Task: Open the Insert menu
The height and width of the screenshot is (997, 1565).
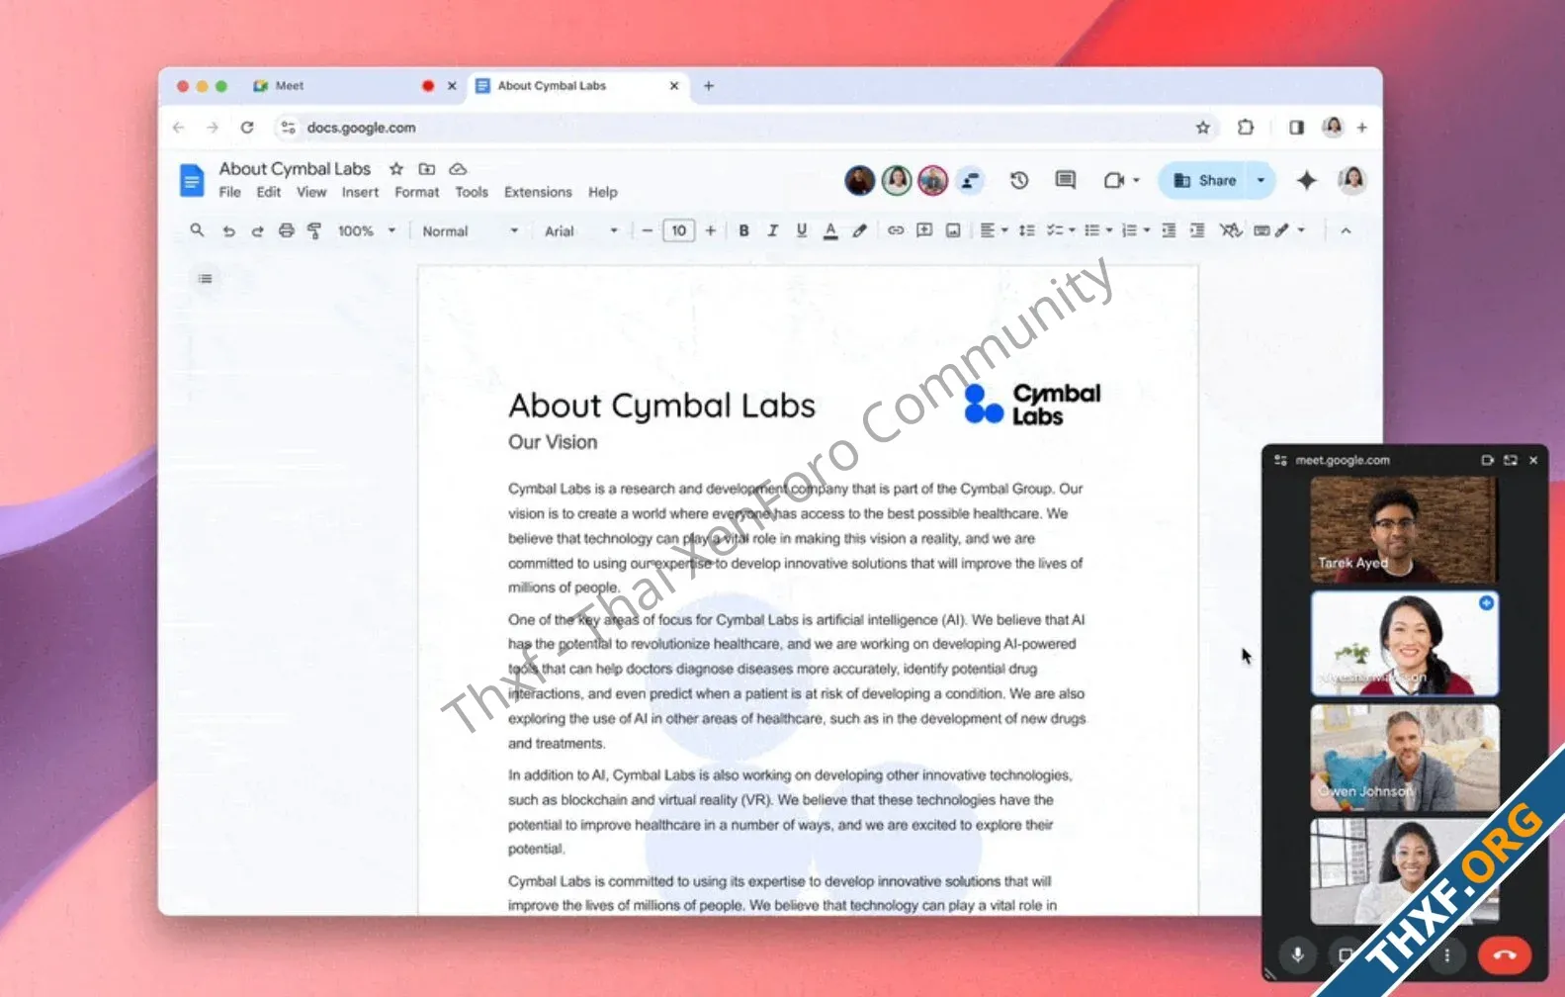Action: point(360,192)
